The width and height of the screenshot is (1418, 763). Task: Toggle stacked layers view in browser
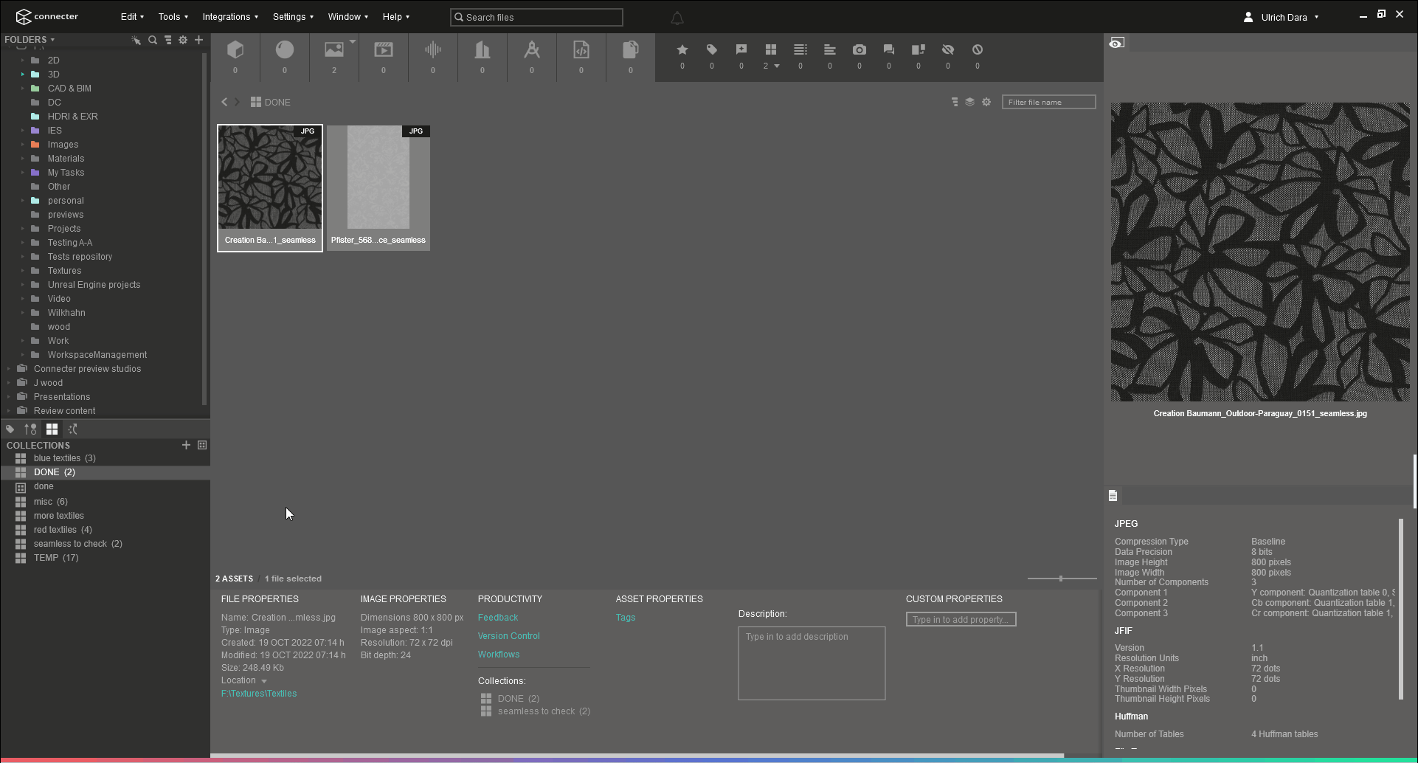[970, 102]
